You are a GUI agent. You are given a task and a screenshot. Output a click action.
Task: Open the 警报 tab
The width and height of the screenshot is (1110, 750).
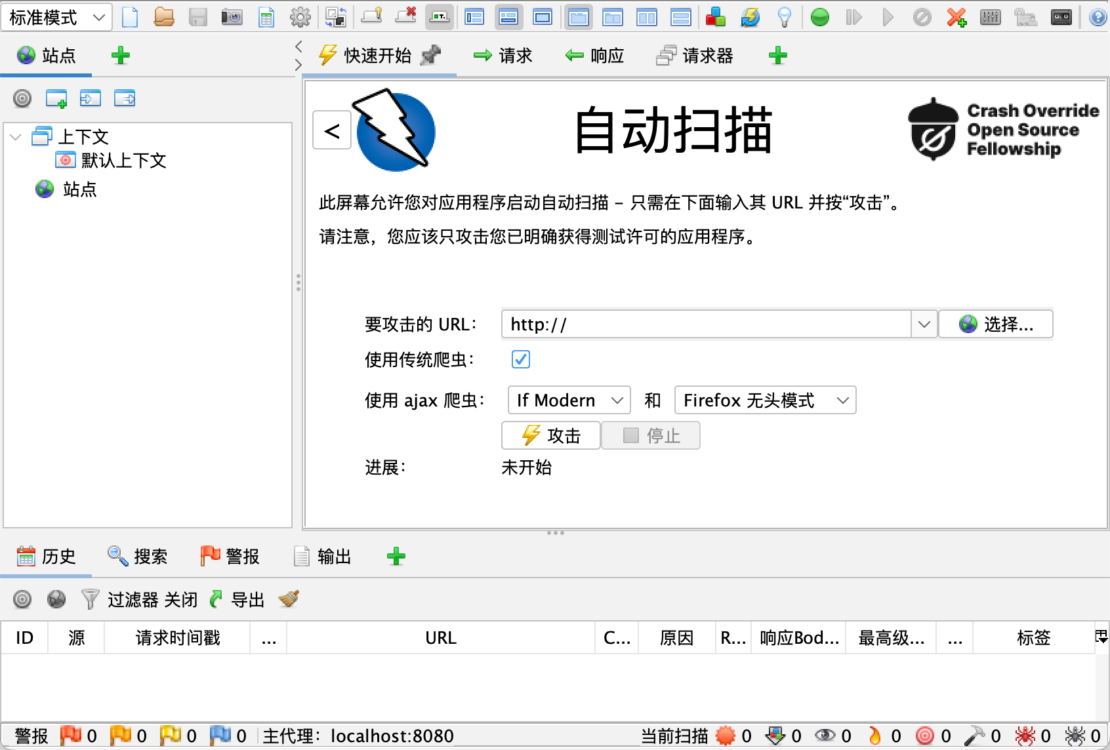click(x=230, y=557)
